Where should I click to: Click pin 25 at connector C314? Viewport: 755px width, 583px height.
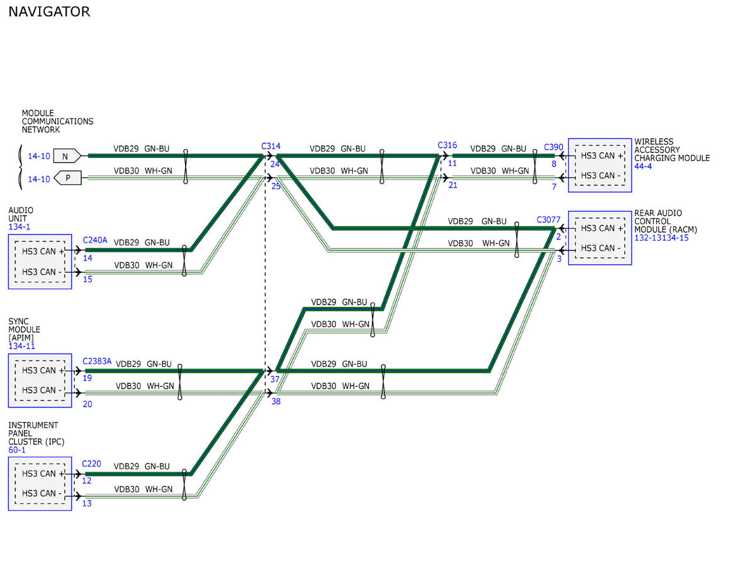[x=276, y=186]
